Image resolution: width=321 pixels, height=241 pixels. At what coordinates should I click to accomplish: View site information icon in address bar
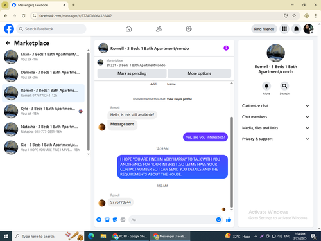(34, 16)
